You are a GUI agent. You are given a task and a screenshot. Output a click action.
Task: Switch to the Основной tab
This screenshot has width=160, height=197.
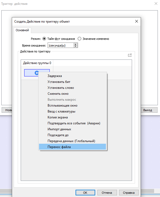pyautogui.click(x=22, y=30)
